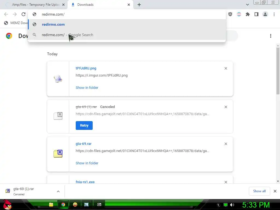Click the gta-69.rar yellow archive icon
Image resolution: width=280 pixels, height=210 pixels.
pyautogui.click(x=58, y=154)
